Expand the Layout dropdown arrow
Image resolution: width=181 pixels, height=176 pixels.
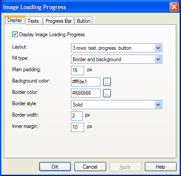(158, 48)
